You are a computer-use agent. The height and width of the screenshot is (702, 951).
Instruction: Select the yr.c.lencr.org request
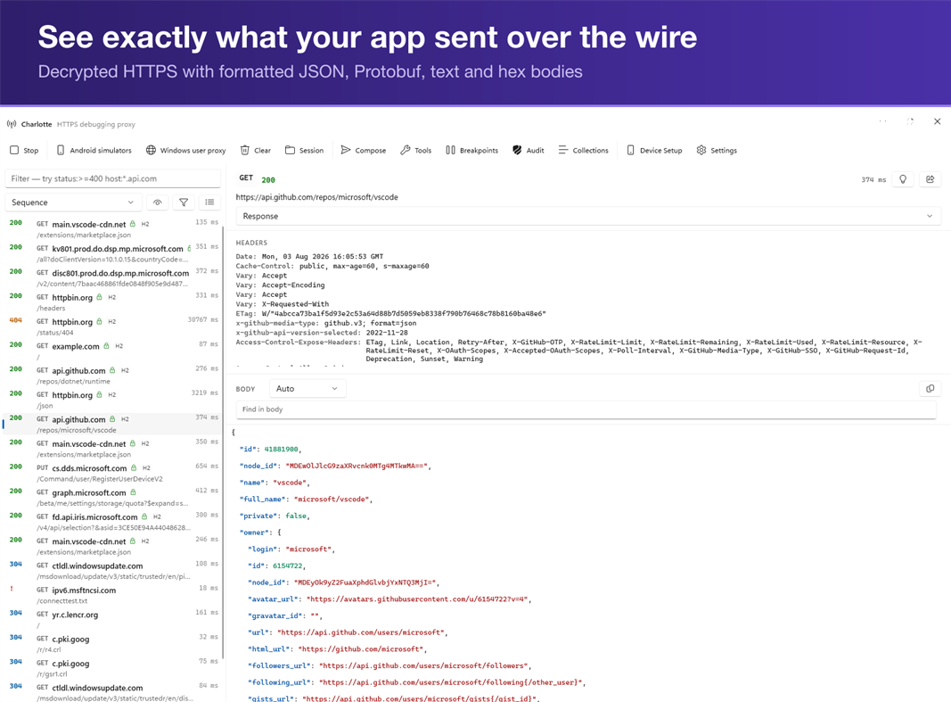[x=113, y=619]
